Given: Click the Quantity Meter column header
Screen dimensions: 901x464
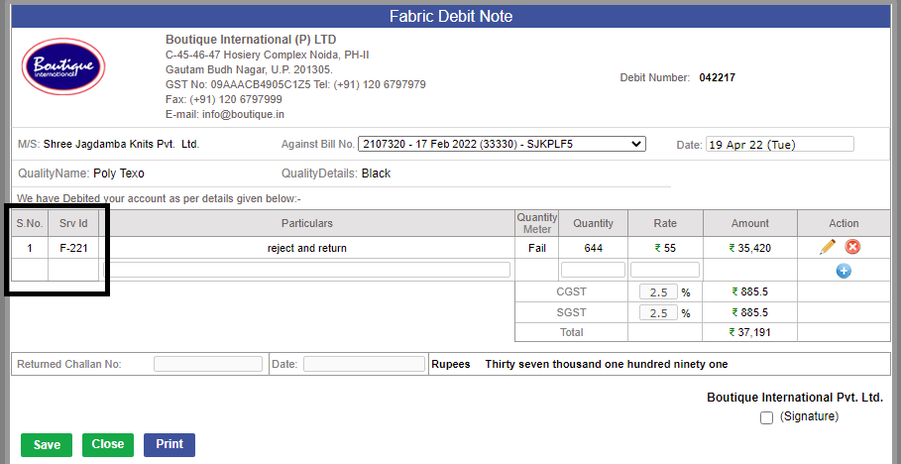Looking at the screenshot, I should click(x=536, y=223).
